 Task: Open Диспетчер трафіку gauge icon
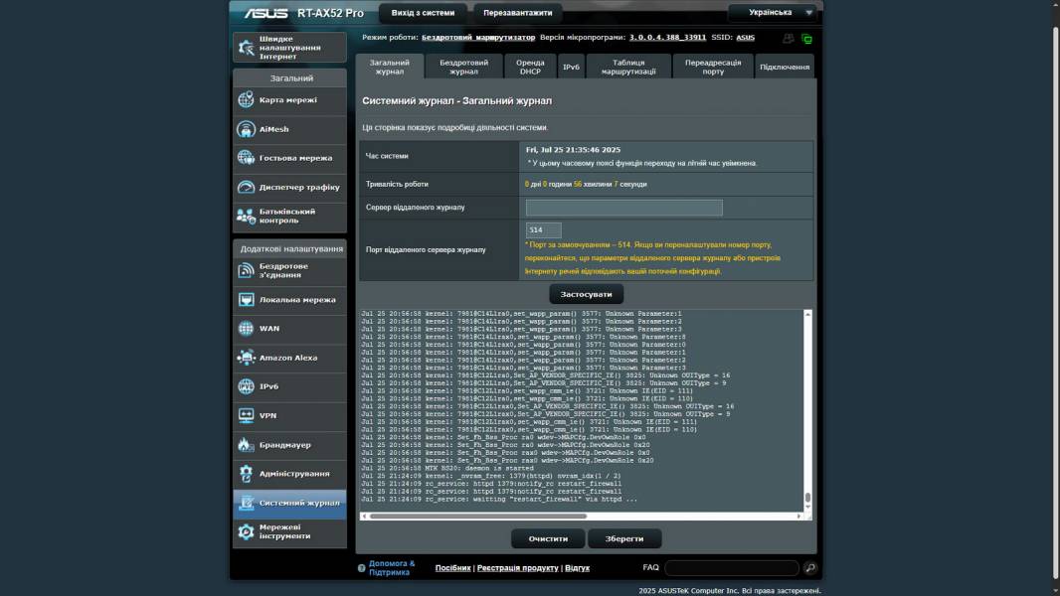[246, 187]
